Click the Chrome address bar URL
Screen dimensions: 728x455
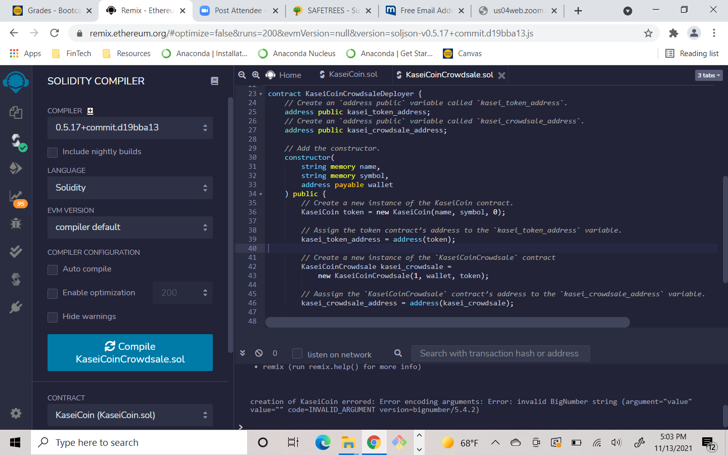click(311, 33)
